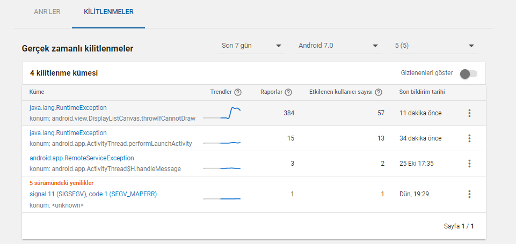Toggle the Gizlenenleri göster switch
The width and height of the screenshot is (516, 244).
click(x=469, y=73)
